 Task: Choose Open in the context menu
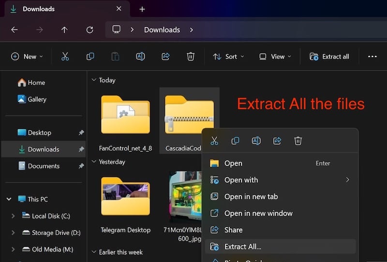pyautogui.click(x=281, y=163)
